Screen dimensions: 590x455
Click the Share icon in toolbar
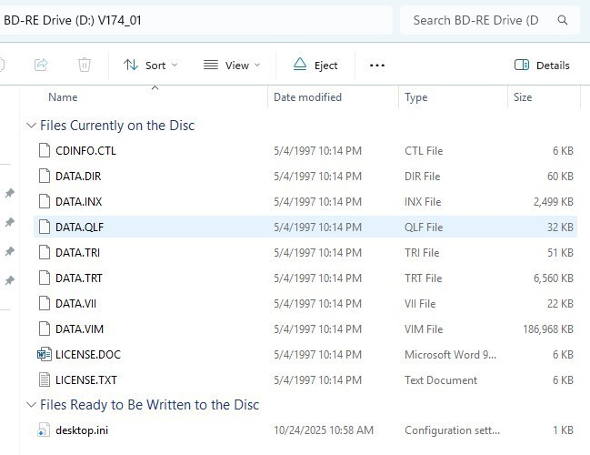(x=41, y=65)
